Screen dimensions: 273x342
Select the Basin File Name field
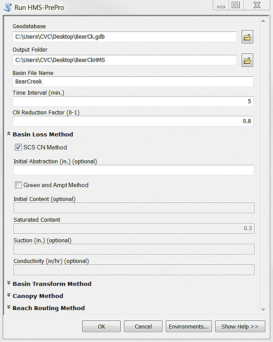[x=133, y=82]
